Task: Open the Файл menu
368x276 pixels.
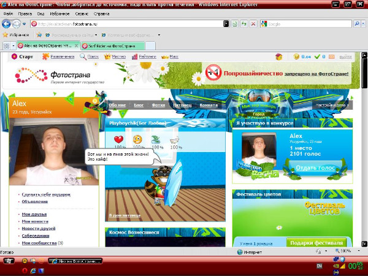Action: [8, 14]
